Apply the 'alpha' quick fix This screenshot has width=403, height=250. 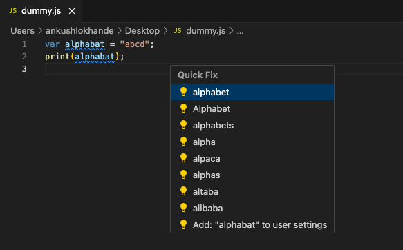(252, 142)
